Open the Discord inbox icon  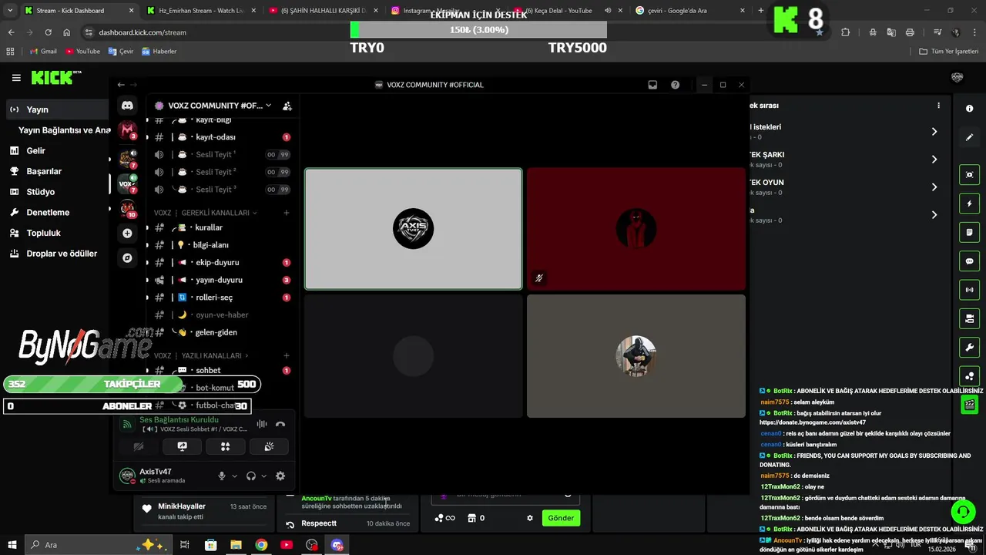coord(652,85)
